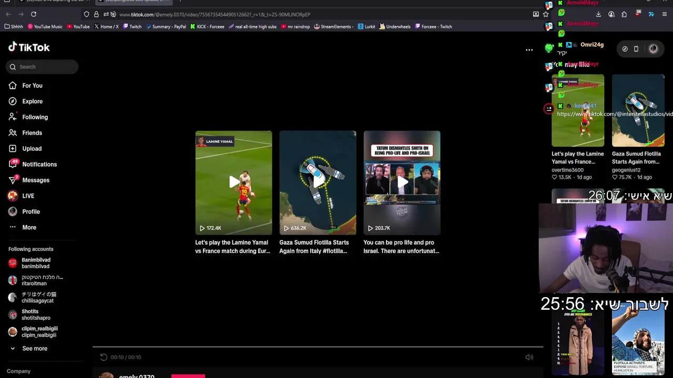Click the For You home icon

coord(13,86)
